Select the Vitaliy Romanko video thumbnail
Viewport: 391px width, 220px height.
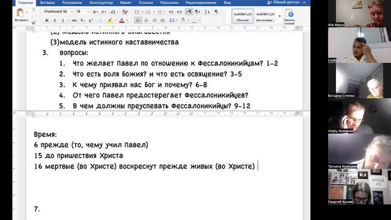pos(359,116)
